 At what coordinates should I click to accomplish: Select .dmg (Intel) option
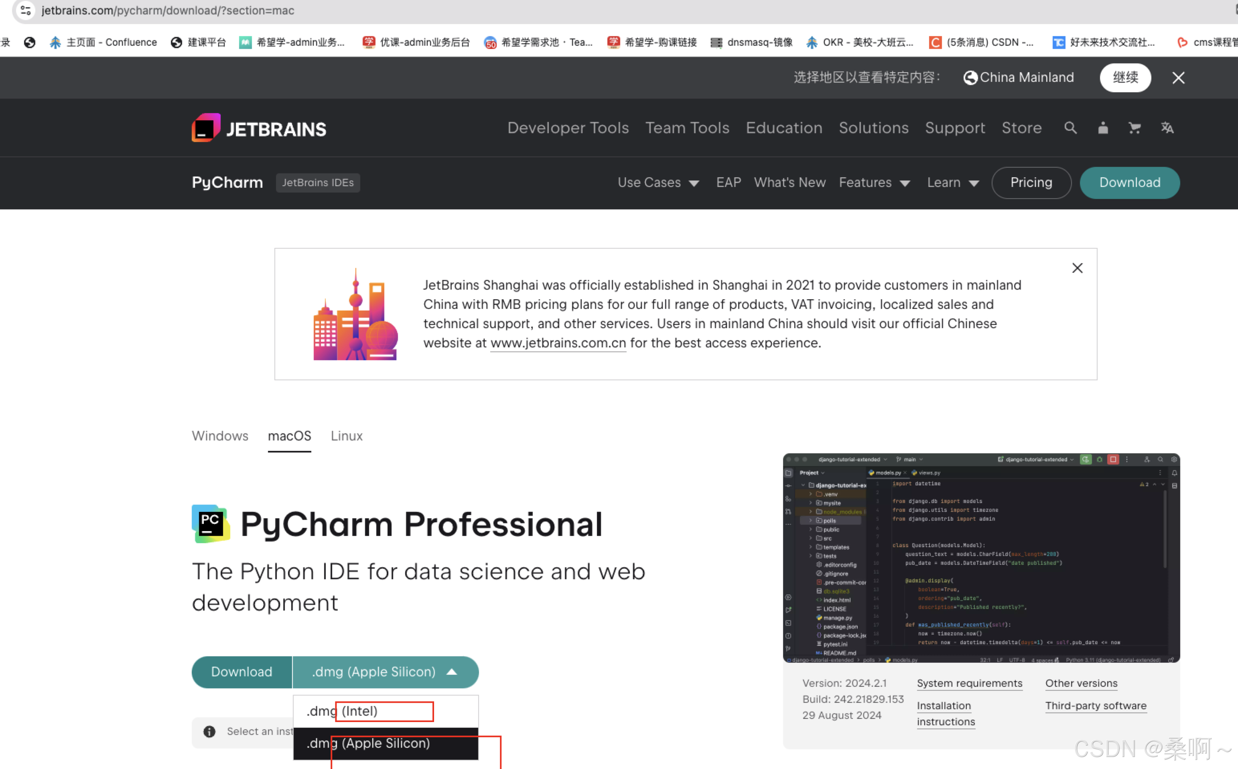point(386,711)
